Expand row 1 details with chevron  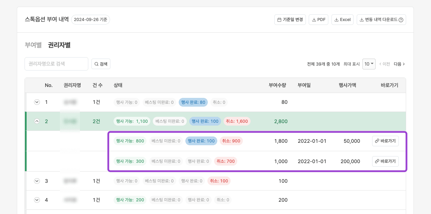click(x=37, y=102)
